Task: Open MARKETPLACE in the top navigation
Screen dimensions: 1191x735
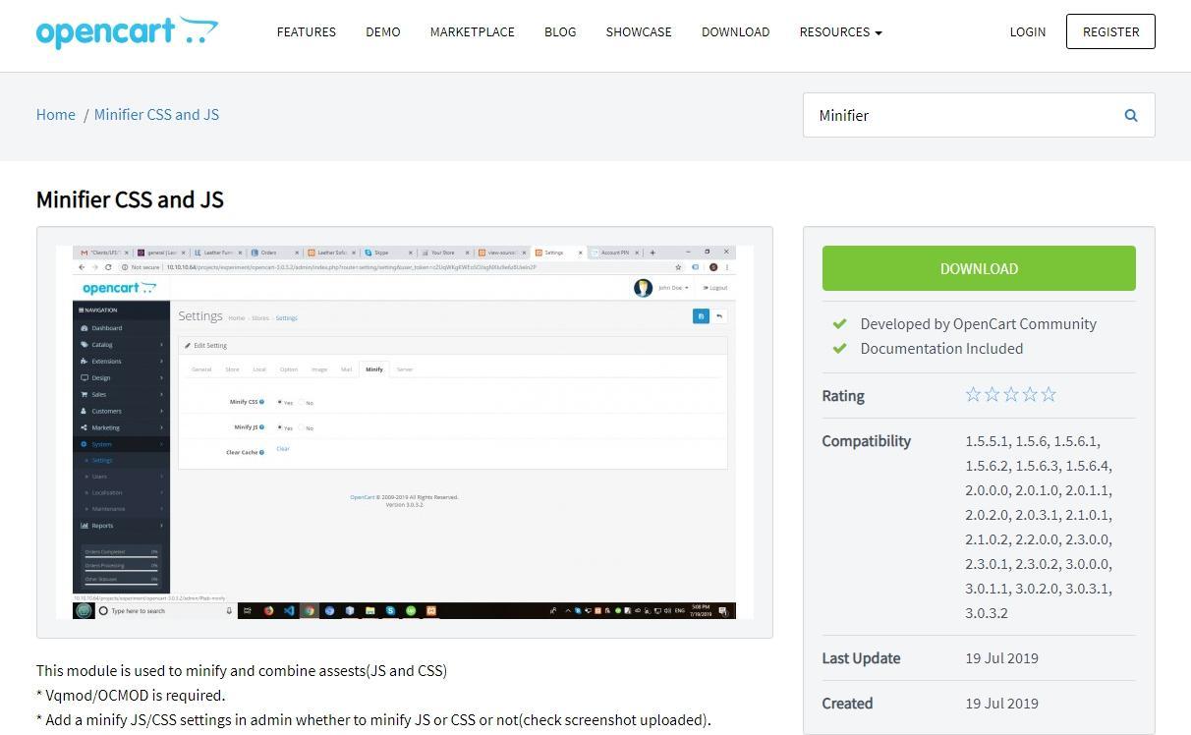Action: click(x=473, y=31)
